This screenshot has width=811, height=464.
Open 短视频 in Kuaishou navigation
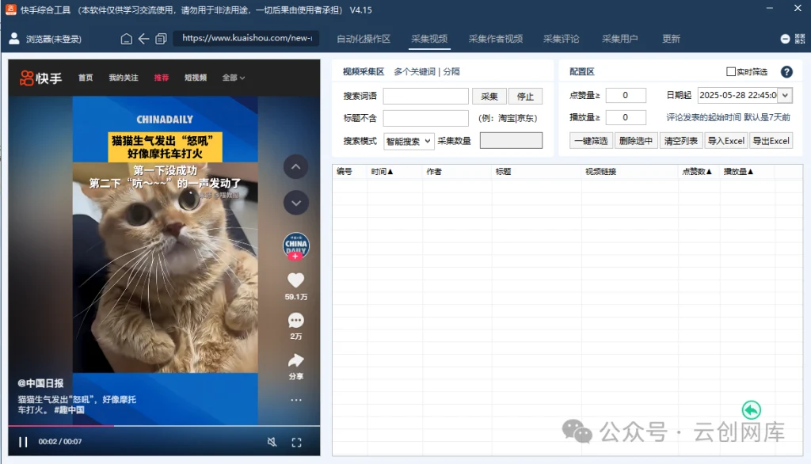pyautogui.click(x=196, y=78)
